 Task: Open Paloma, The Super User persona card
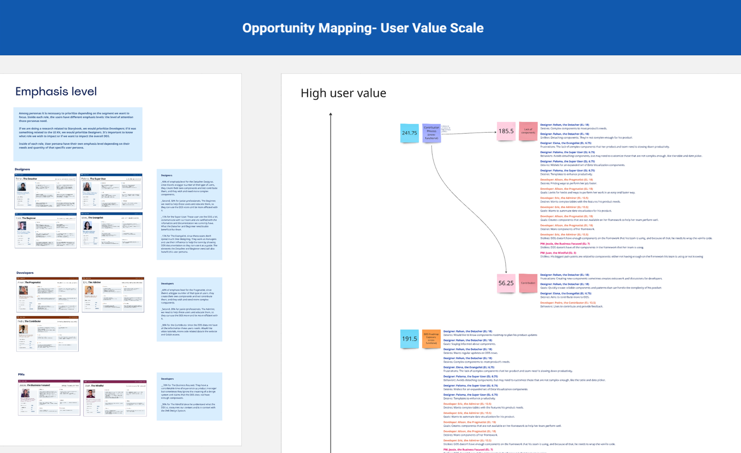click(111, 191)
